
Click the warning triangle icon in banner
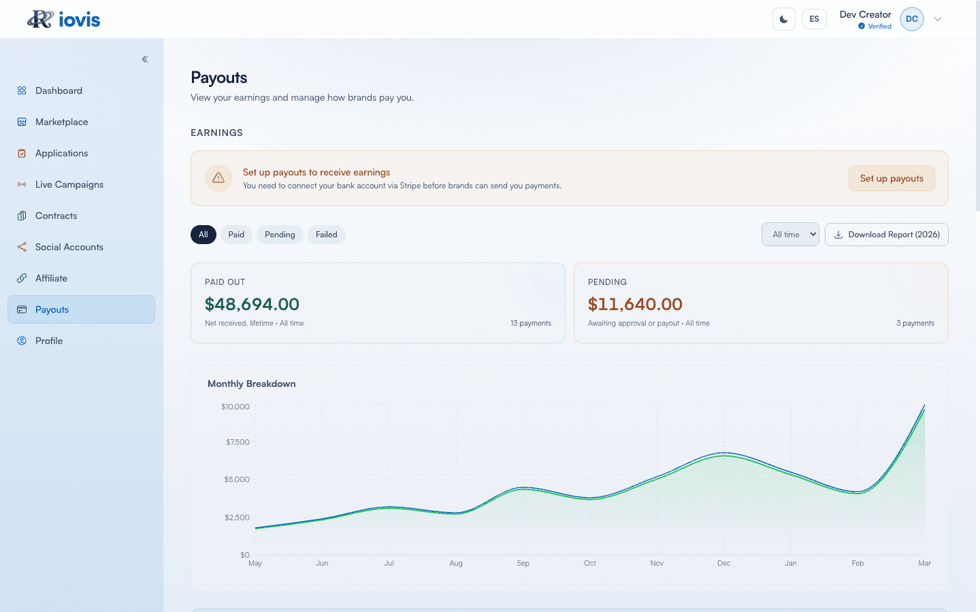pyautogui.click(x=218, y=177)
